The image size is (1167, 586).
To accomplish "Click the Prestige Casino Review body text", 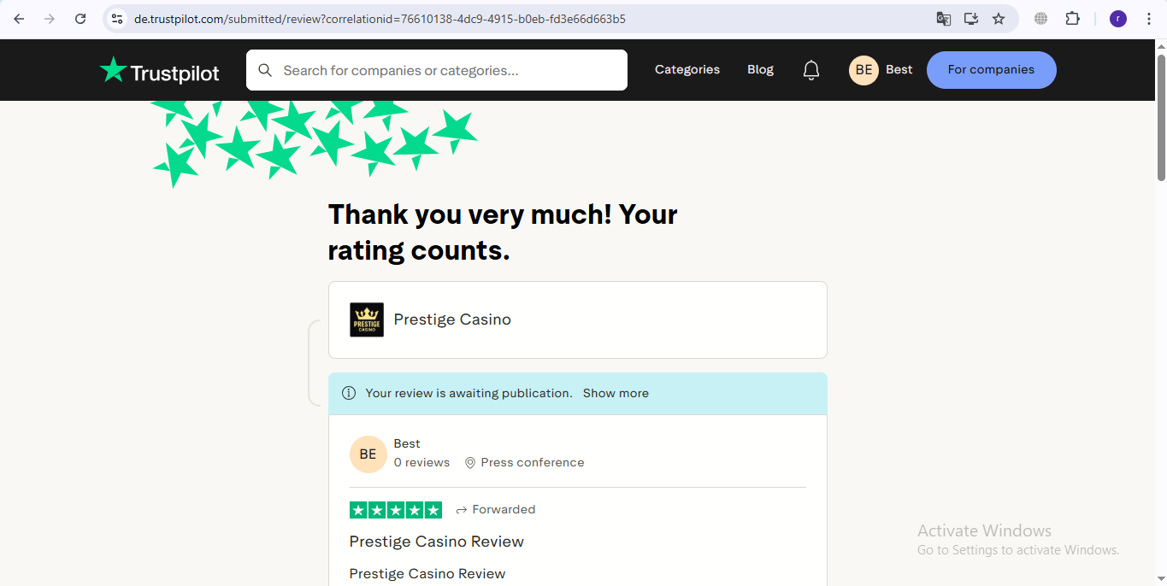I will pyautogui.click(x=427, y=574).
